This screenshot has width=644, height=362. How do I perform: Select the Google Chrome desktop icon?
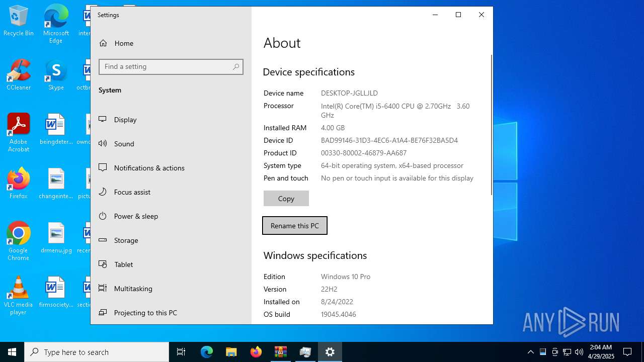point(19,241)
